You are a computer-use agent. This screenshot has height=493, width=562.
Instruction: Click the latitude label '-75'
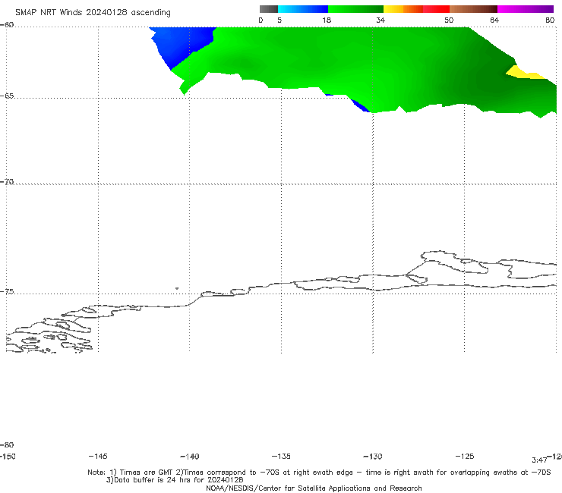[7, 291]
